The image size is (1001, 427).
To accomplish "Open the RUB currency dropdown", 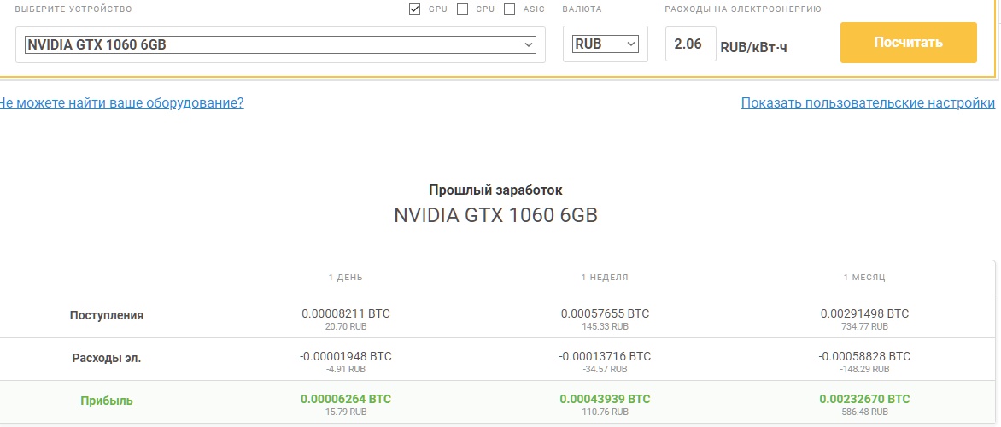I will [x=606, y=44].
